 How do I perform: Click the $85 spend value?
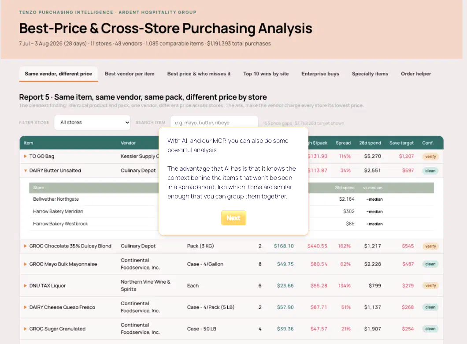(x=350, y=224)
